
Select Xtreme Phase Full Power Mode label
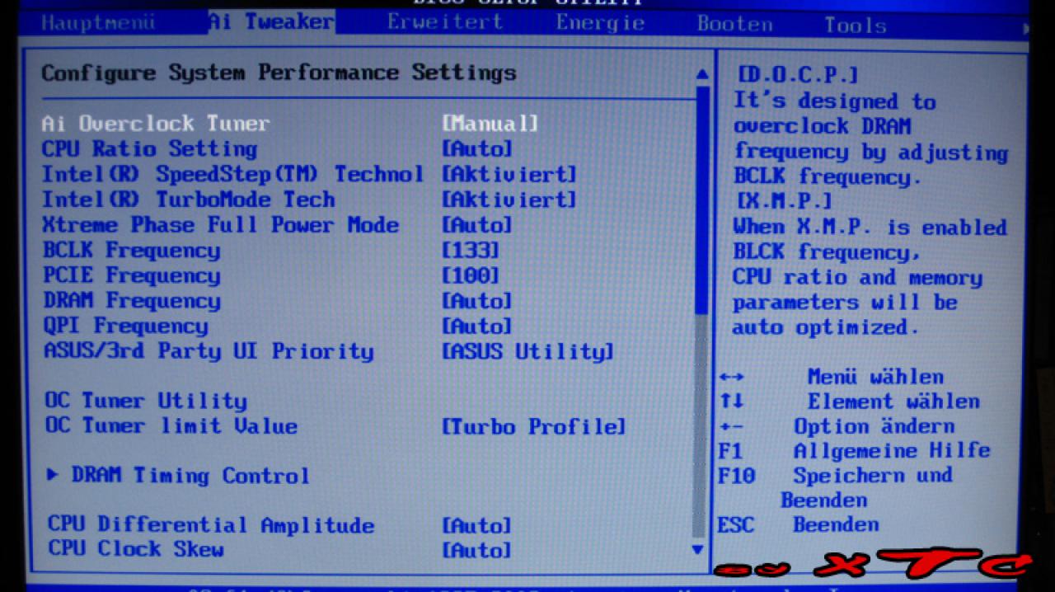221,225
